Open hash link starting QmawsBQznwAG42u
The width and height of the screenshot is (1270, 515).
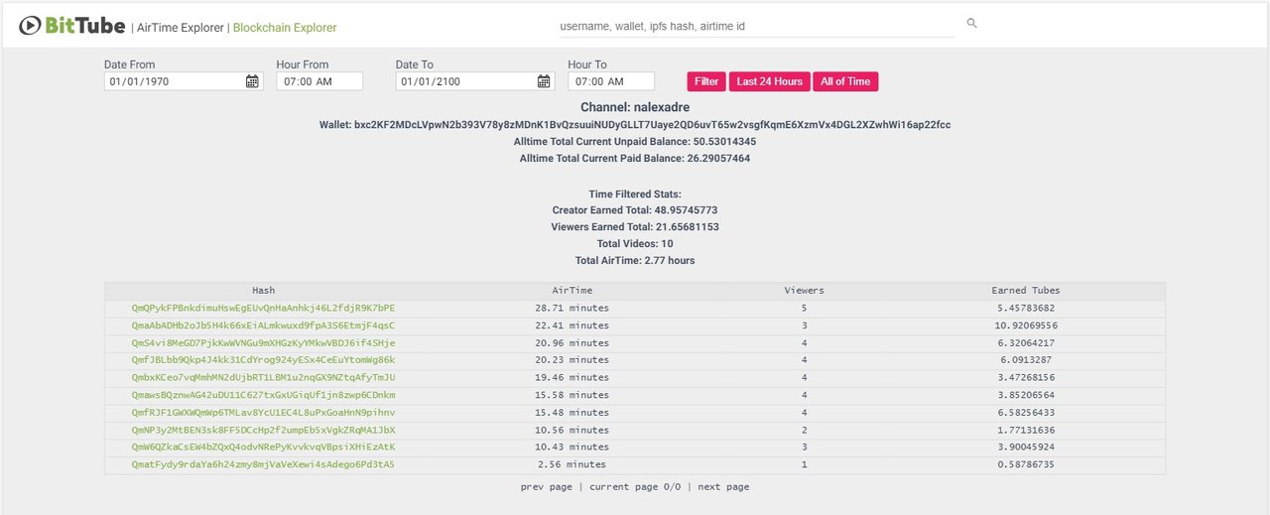click(x=263, y=395)
